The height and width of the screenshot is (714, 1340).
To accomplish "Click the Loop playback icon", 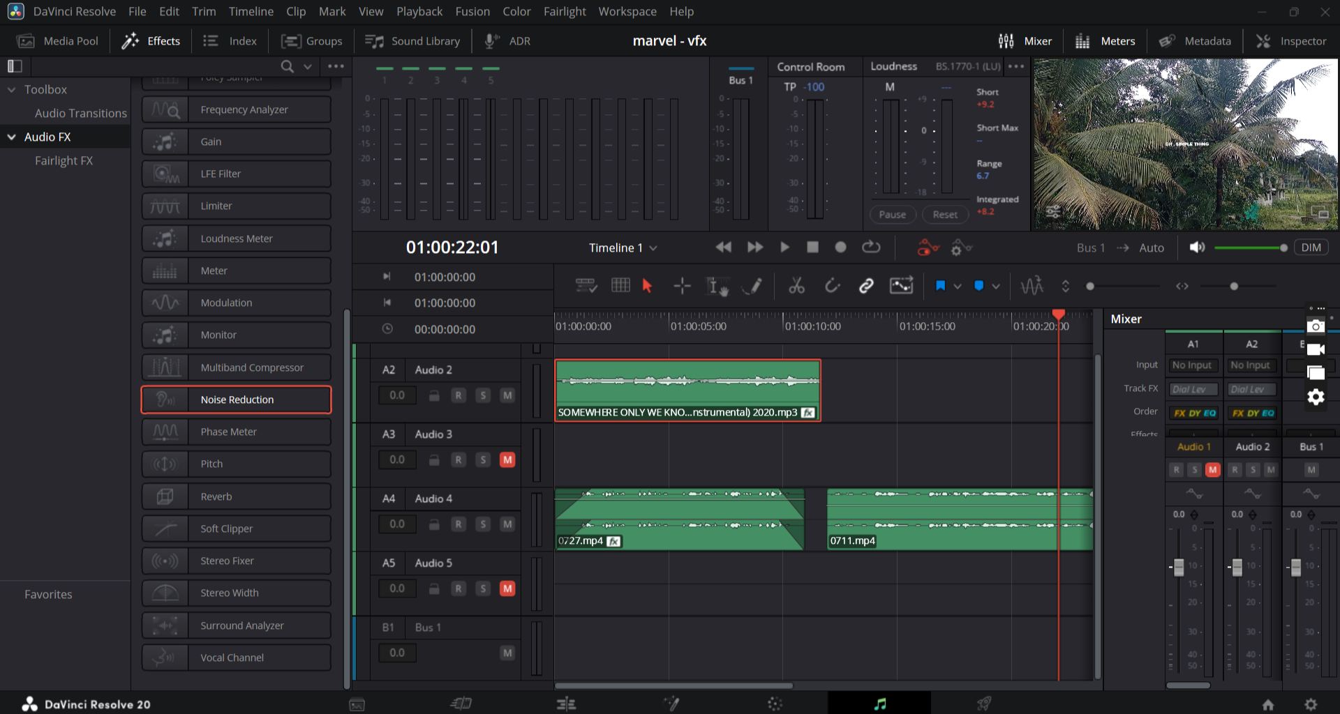I will 871,247.
